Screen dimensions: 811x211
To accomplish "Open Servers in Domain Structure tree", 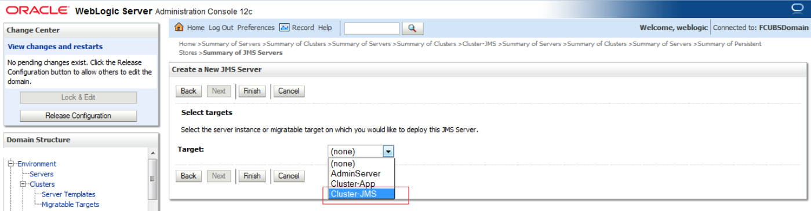I will click(41, 174).
